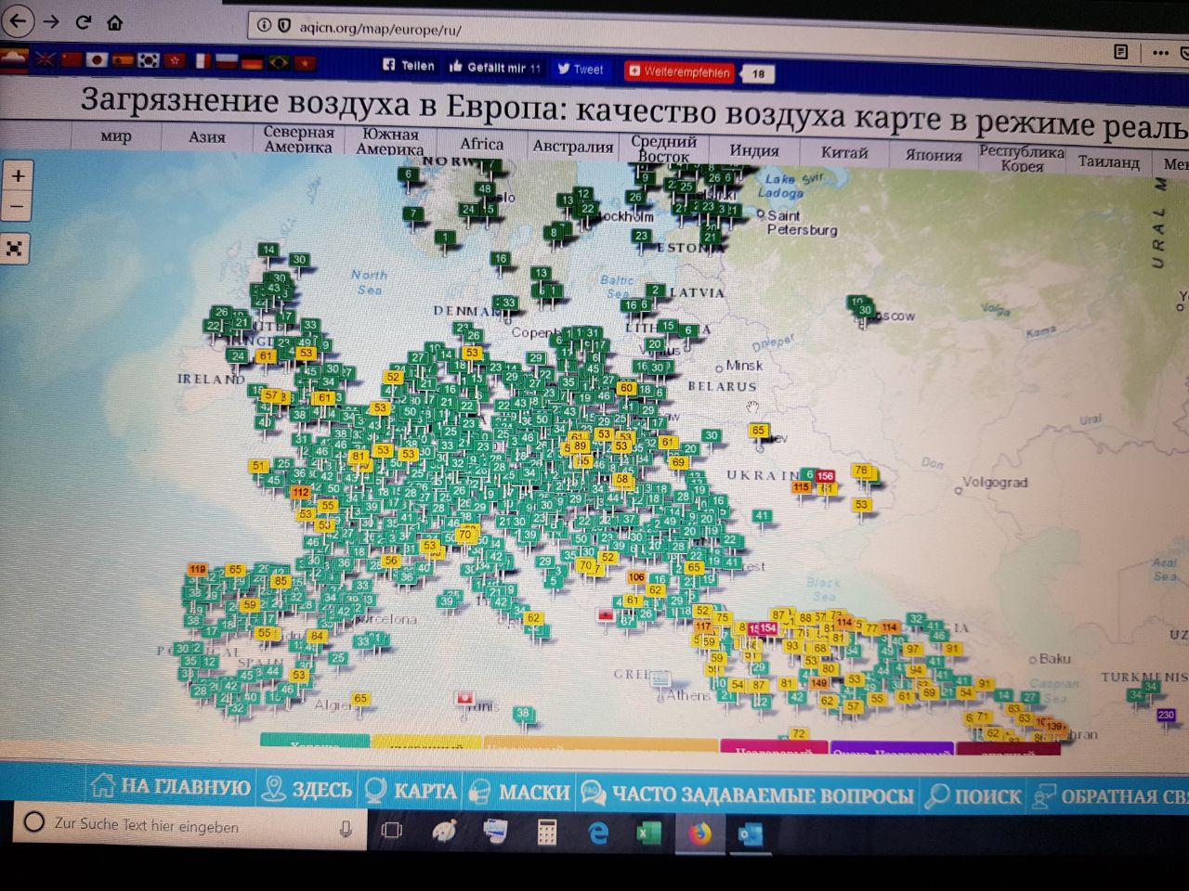Like the page with Gefällt mir
This screenshot has height=891, width=1189.
pyautogui.click(x=494, y=67)
